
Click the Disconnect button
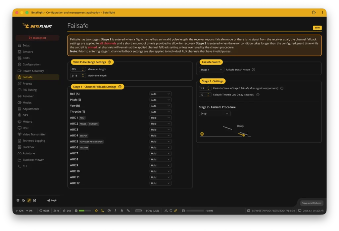pos(37,38)
